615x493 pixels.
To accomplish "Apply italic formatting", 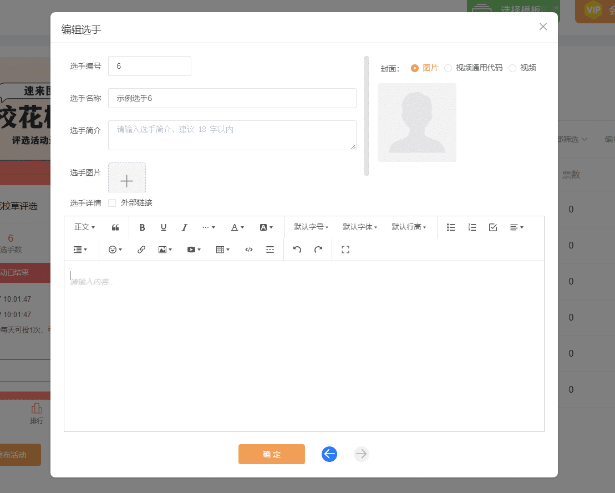I will coord(184,227).
